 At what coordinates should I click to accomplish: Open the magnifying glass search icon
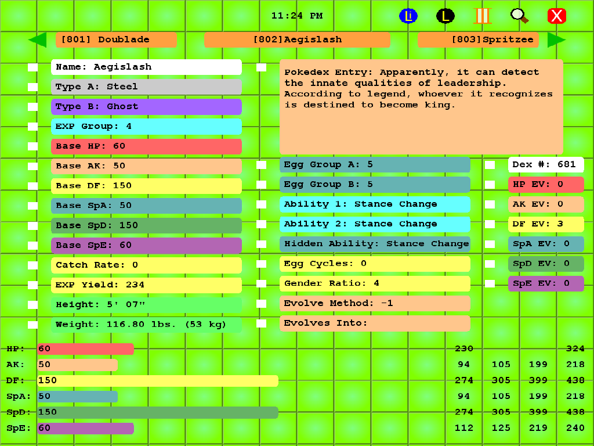click(519, 16)
